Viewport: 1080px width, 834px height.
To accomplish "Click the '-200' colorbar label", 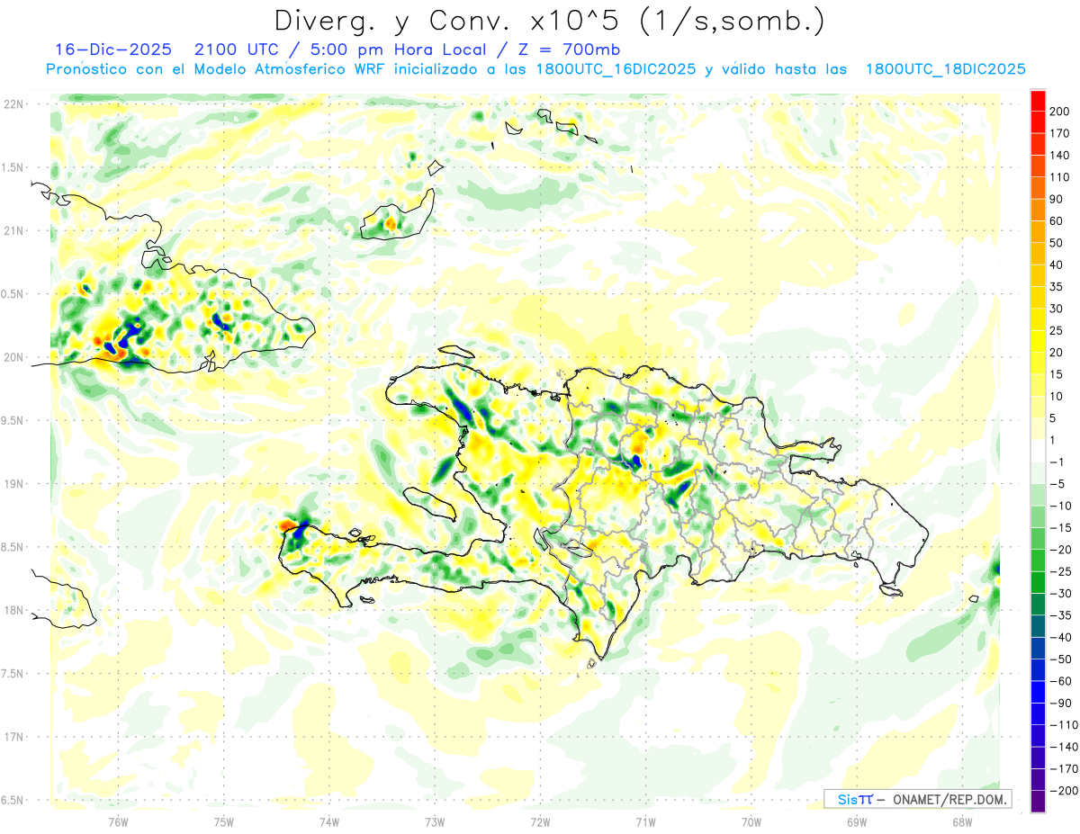I will [1063, 791].
